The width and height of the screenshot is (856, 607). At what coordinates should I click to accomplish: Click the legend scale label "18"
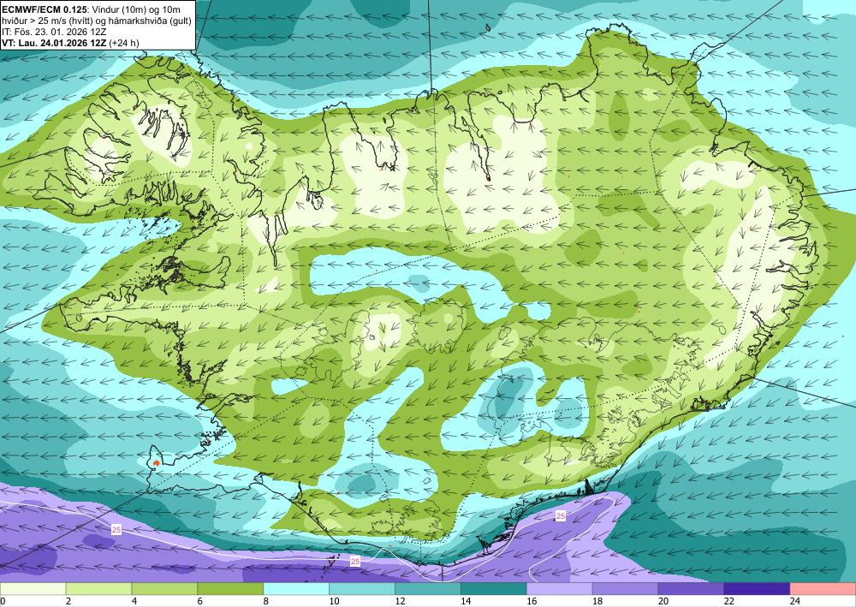(597, 602)
